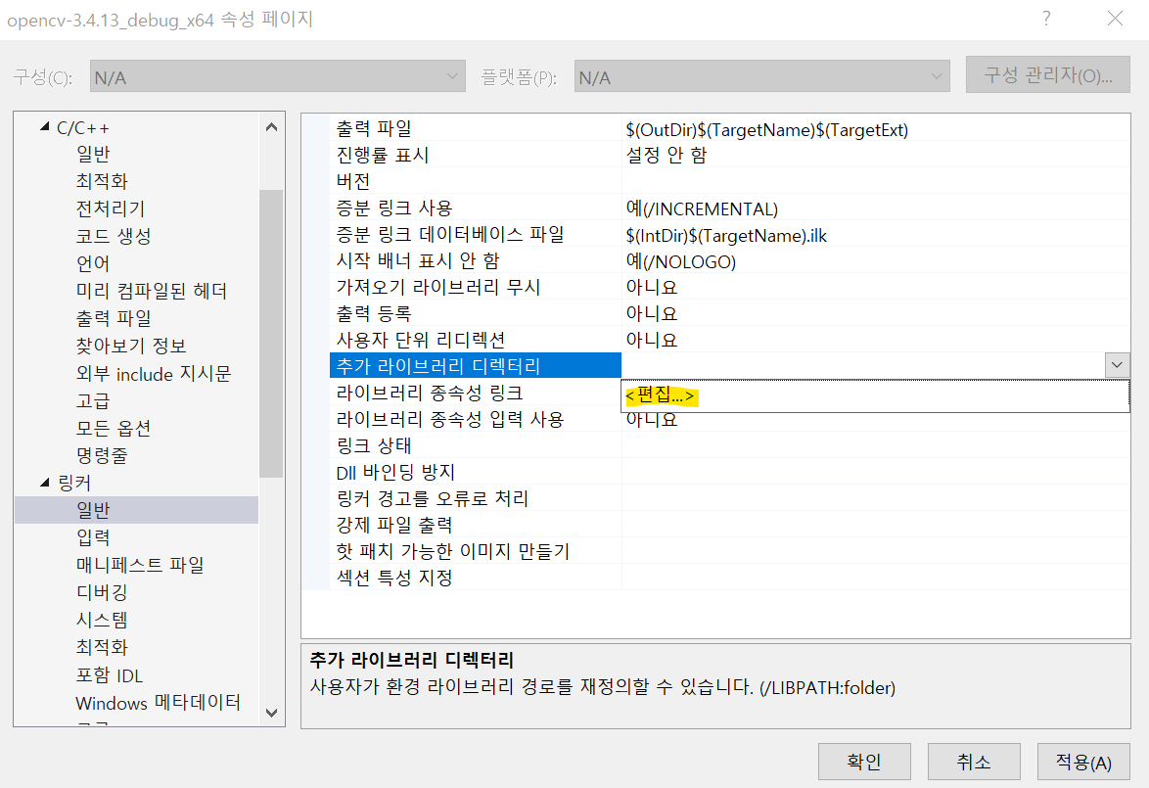This screenshot has width=1149, height=788.
Task: Click the 증분 링크 사용 property value
Action: [x=702, y=209]
